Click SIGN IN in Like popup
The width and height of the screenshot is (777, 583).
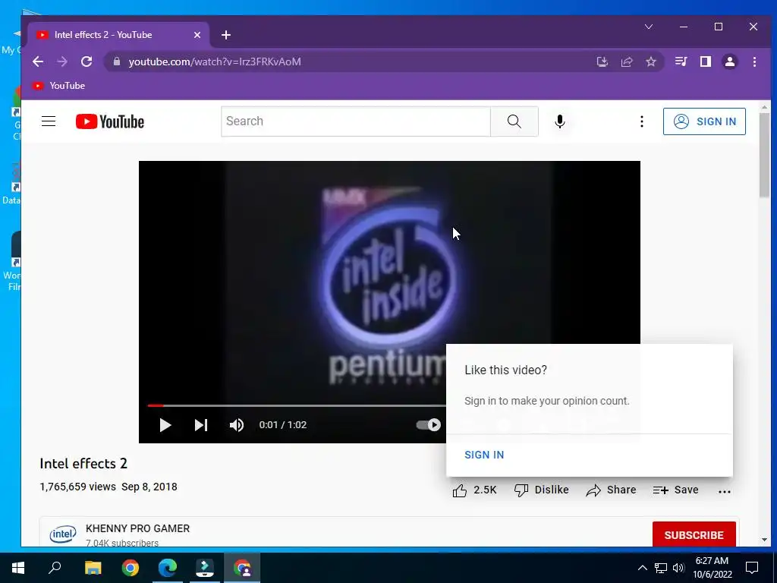[484, 455]
